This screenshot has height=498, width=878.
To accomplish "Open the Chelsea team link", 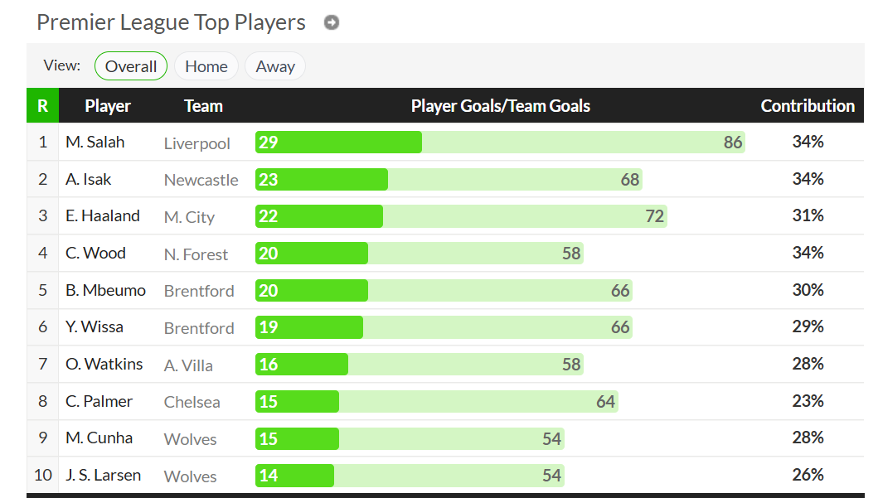I will pos(192,402).
